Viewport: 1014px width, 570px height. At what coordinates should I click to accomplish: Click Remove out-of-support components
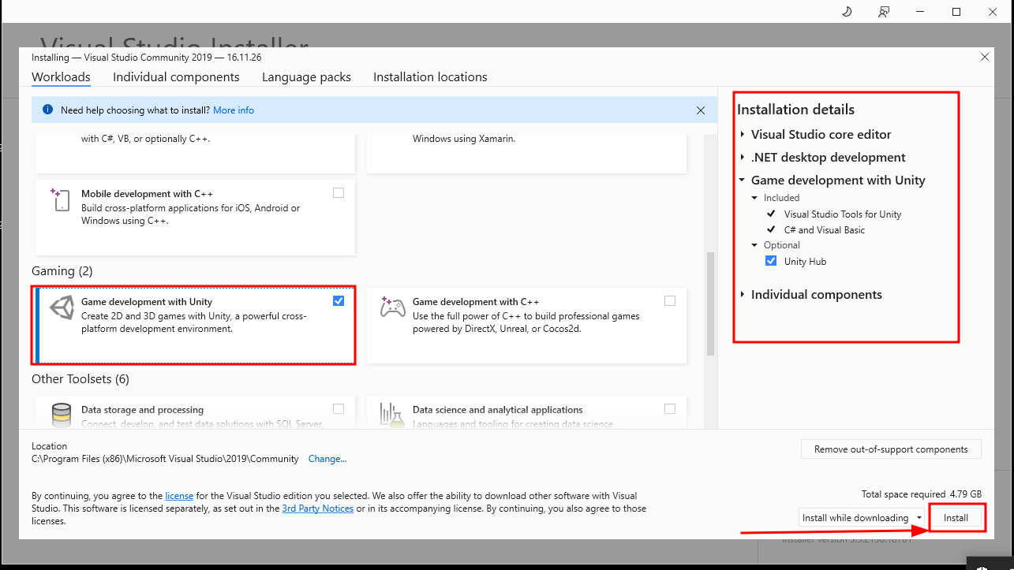891,449
